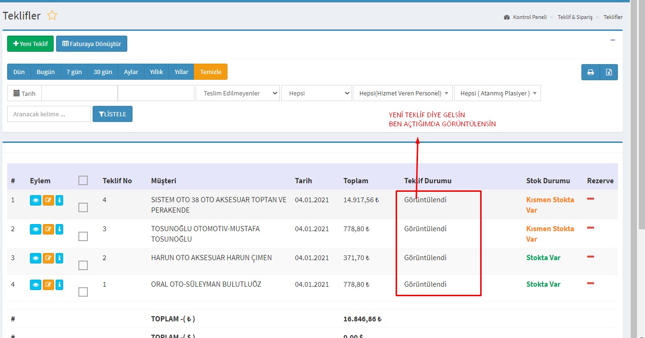
Task: Click red minus reserve icon for ORAL OTO row
Action: coord(591,283)
